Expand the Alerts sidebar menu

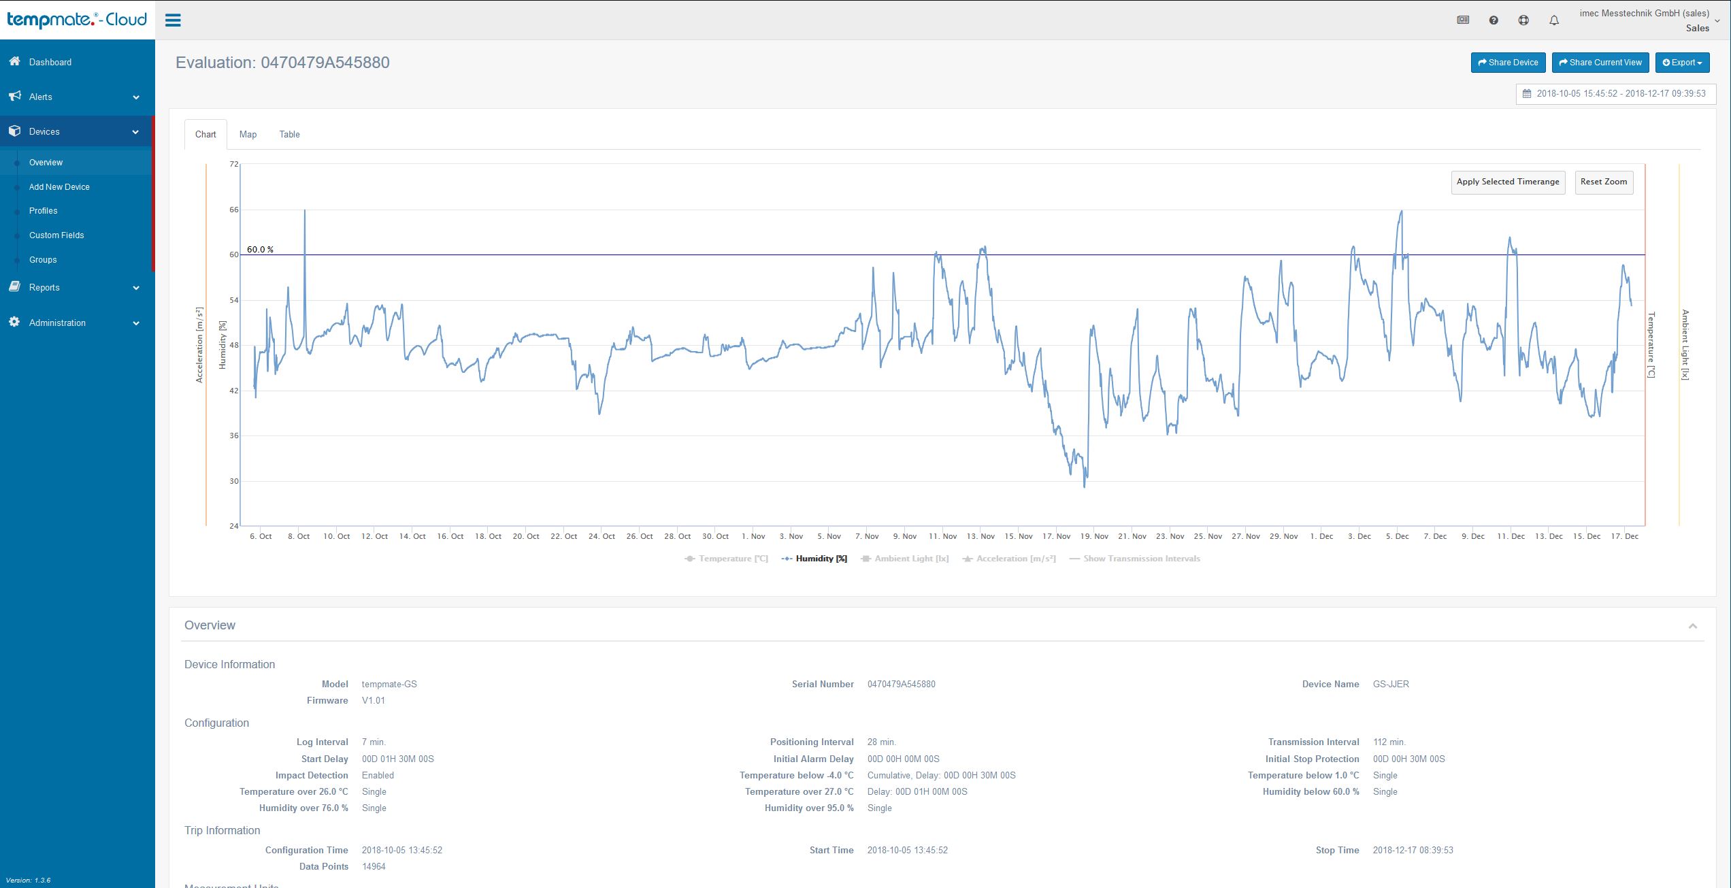coord(75,97)
